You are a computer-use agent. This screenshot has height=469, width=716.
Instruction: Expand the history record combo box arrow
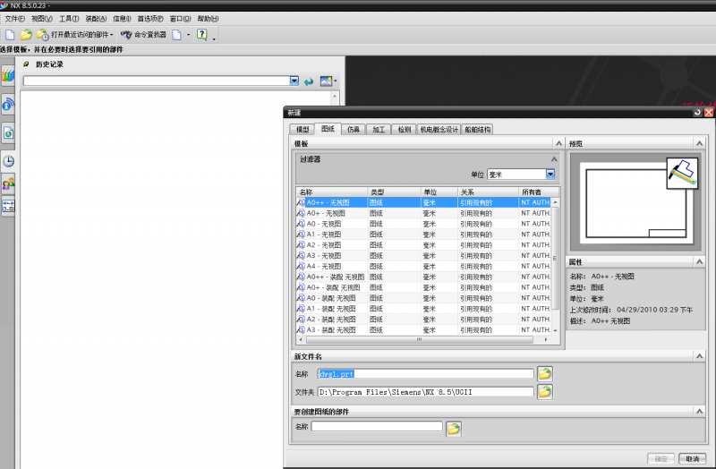coord(294,81)
